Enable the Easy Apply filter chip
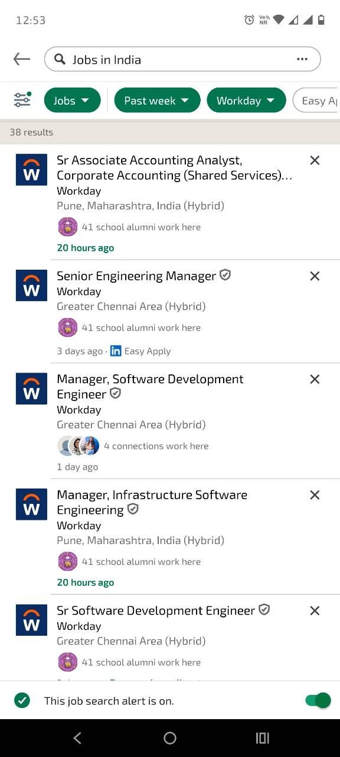Image resolution: width=340 pixels, height=757 pixels. point(316,101)
